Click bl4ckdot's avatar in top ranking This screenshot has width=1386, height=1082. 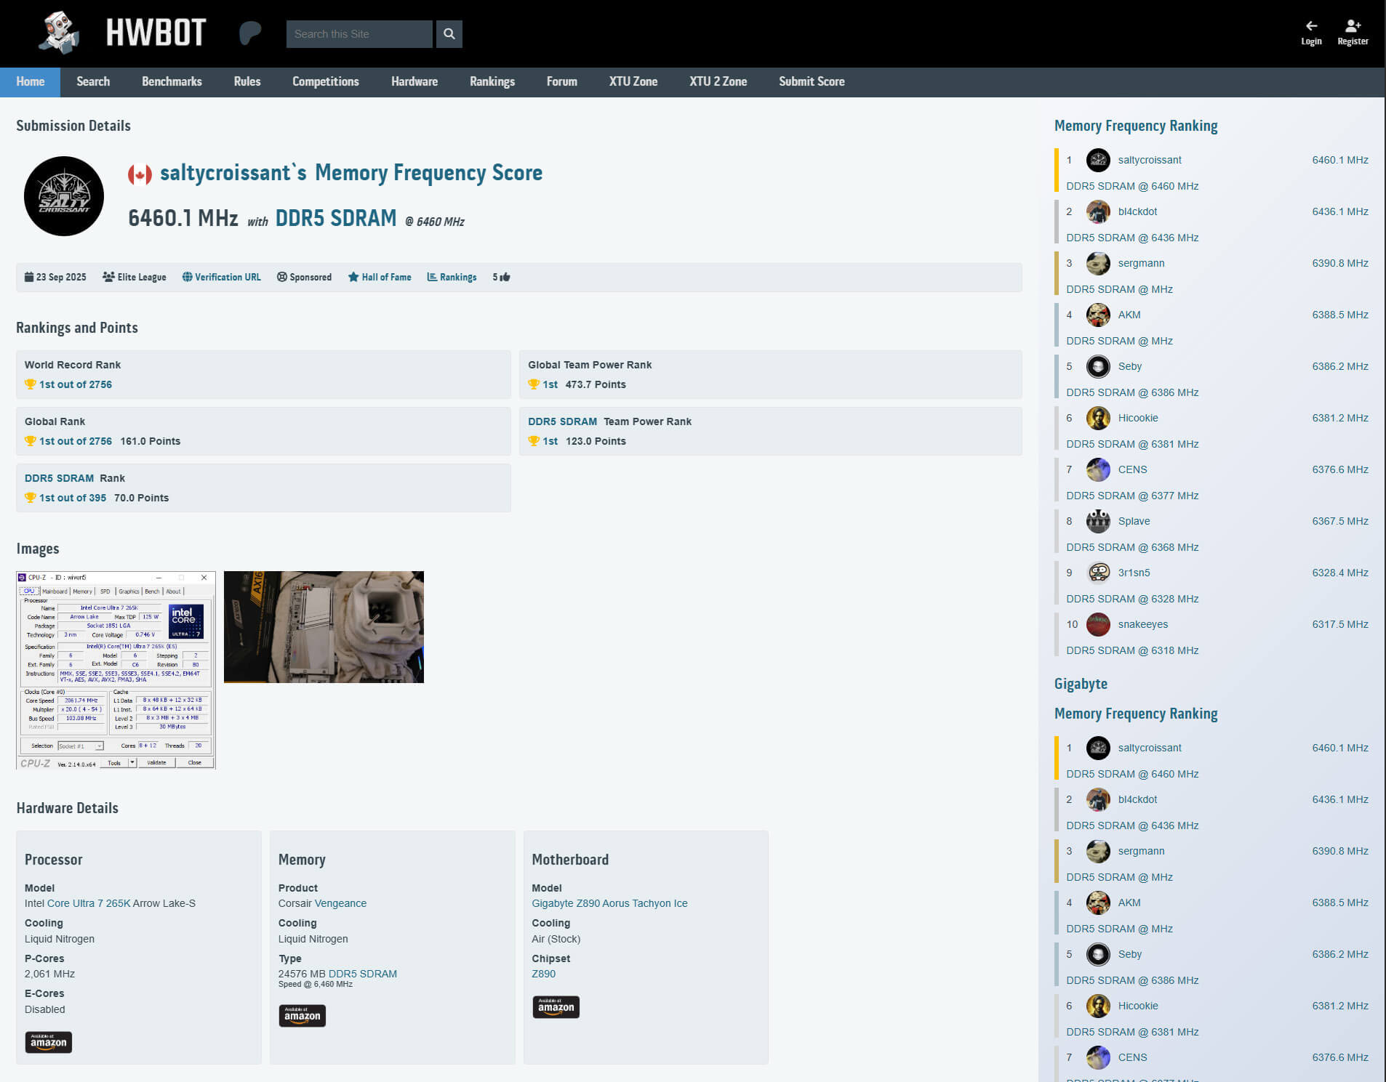tap(1098, 211)
